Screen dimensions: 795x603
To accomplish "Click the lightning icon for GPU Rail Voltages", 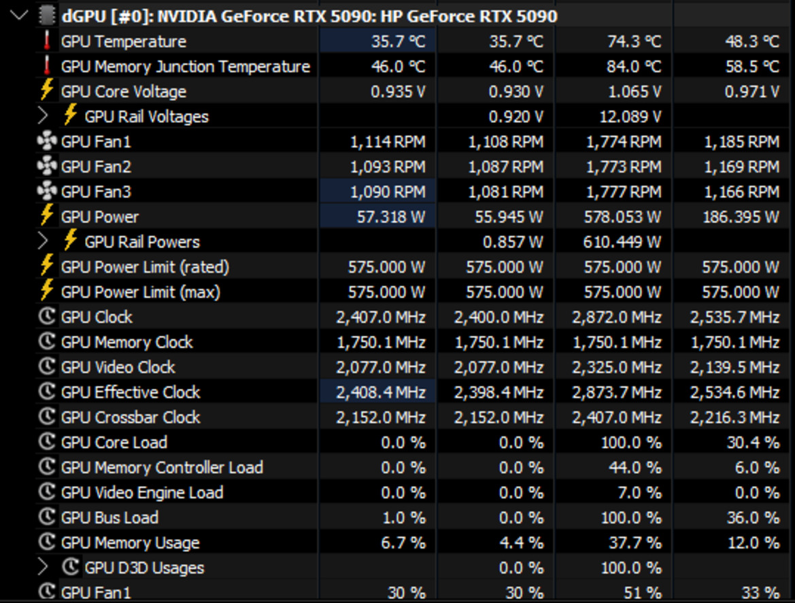I will [x=70, y=115].
